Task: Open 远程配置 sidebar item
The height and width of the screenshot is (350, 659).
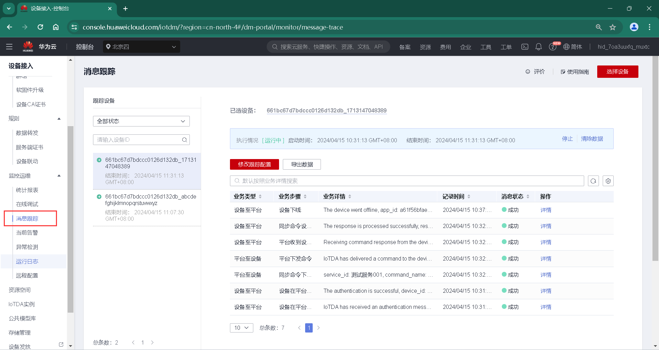Action: click(27, 276)
